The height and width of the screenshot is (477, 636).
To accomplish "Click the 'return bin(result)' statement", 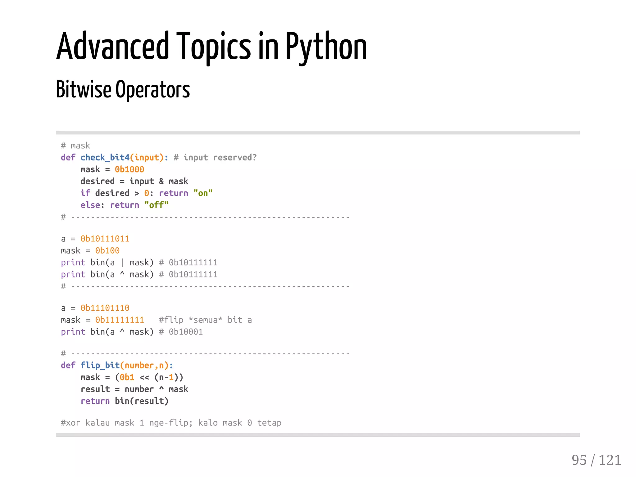I will point(124,401).
